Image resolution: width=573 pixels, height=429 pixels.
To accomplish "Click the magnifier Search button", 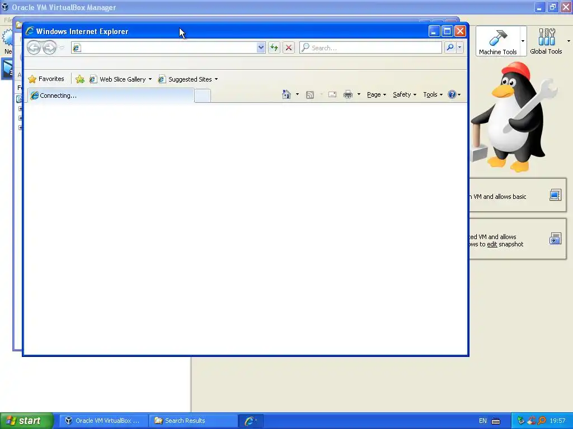I will pyautogui.click(x=450, y=47).
